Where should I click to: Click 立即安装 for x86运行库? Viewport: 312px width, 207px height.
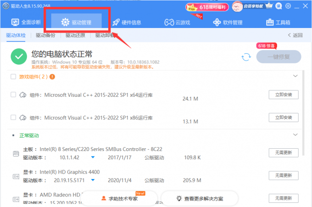point(284,117)
